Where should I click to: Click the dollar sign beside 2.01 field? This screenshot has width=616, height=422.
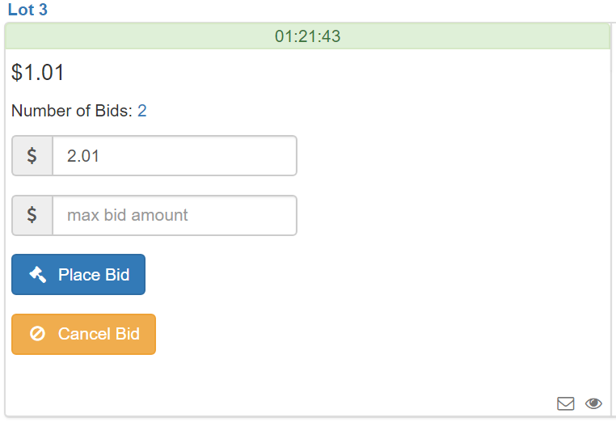click(x=32, y=155)
